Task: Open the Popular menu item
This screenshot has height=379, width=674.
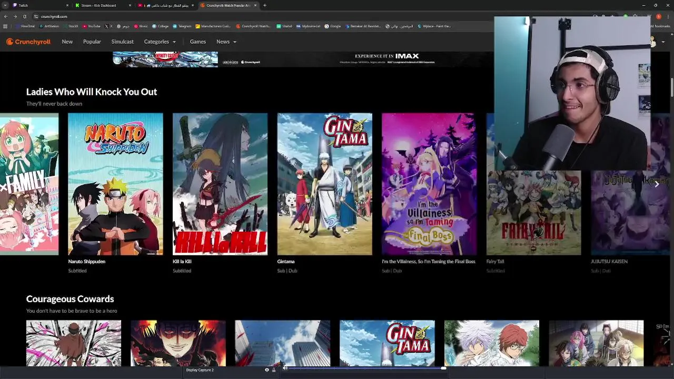Action: pyautogui.click(x=92, y=42)
